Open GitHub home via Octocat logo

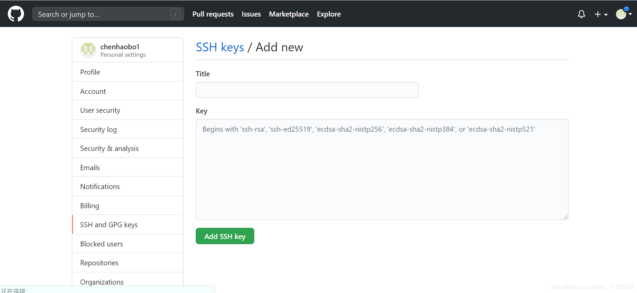point(16,14)
